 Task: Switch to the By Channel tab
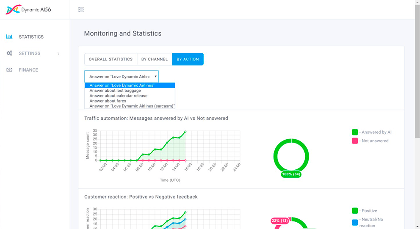pos(154,59)
